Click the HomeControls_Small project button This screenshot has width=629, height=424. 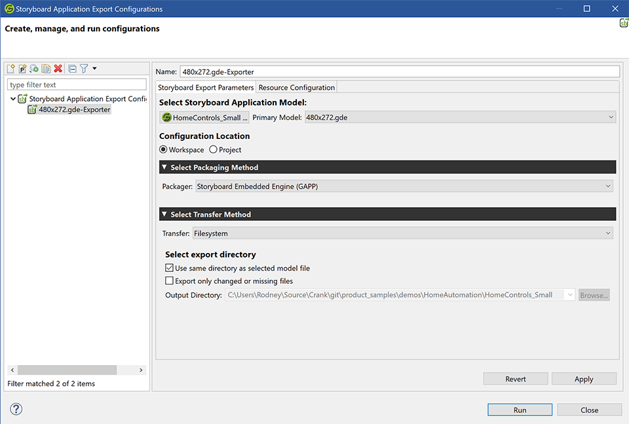pos(204,117)
